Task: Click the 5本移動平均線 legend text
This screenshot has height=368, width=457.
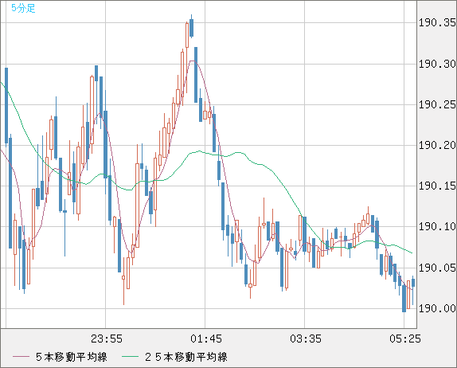Action: (x=72, y=357)
